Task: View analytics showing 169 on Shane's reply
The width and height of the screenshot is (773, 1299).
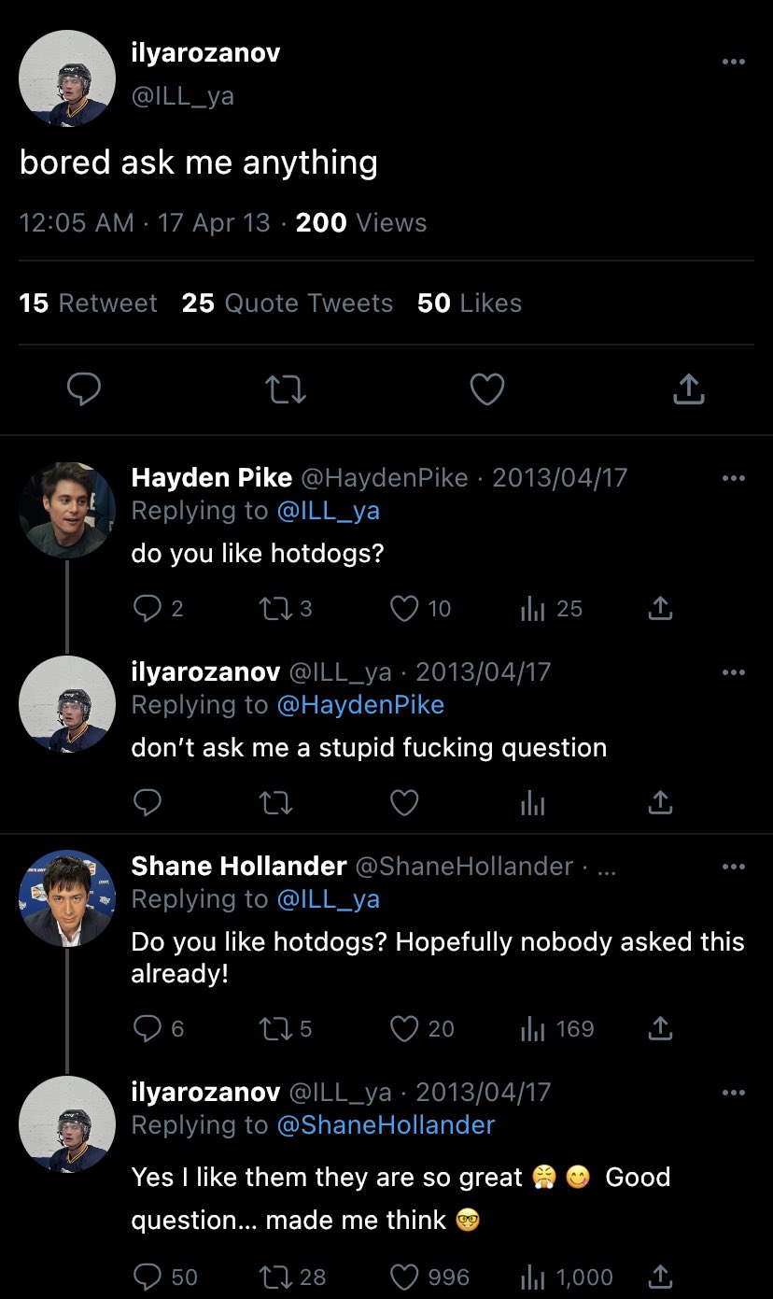Action: coord(533,1028)
